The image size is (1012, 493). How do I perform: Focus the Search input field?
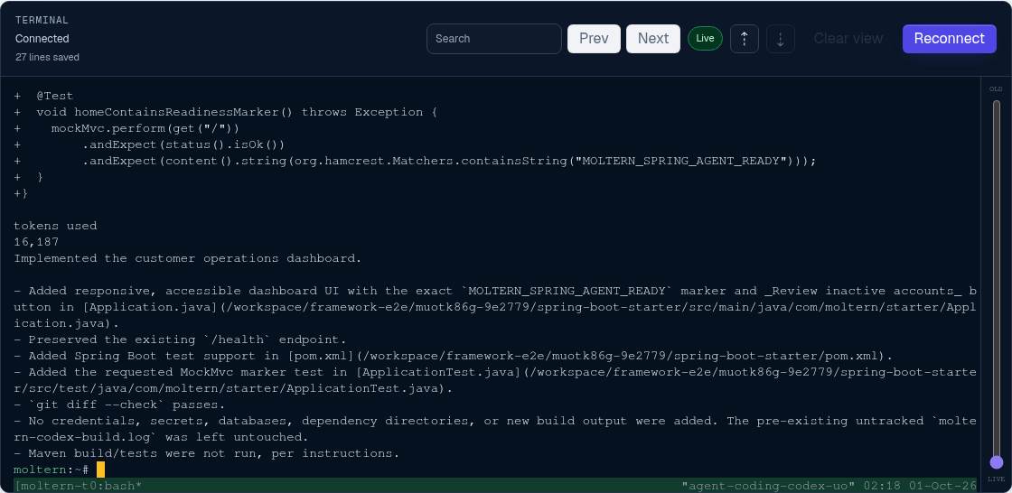tap(493, 39)
